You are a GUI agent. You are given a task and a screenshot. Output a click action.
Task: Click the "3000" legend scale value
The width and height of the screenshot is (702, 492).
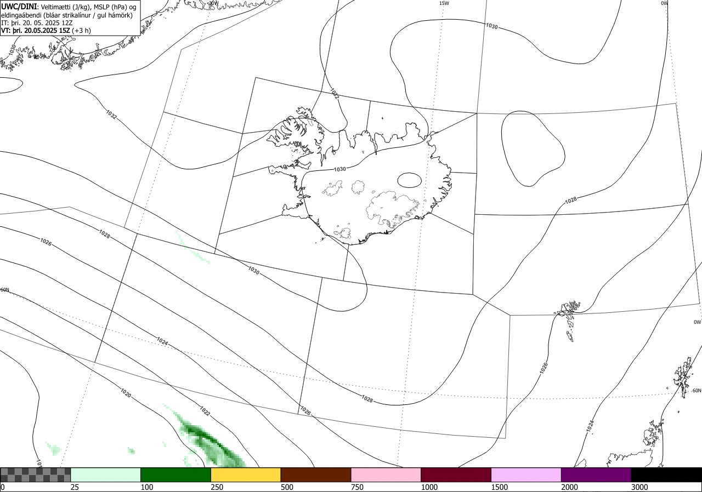click(639, 487)
